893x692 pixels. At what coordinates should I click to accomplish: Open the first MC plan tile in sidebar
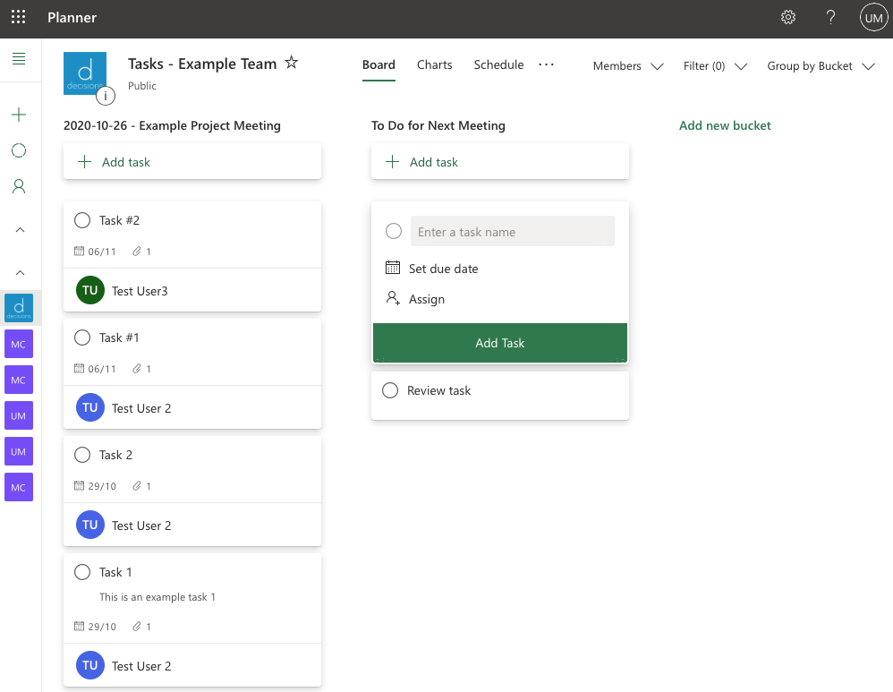click(19, 345)
